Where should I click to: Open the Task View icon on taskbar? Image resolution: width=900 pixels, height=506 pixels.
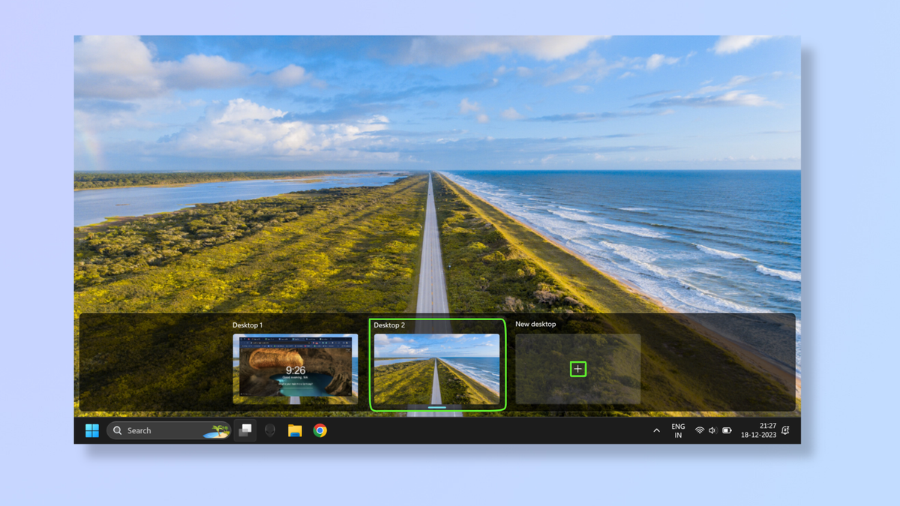tap(244, 430)
